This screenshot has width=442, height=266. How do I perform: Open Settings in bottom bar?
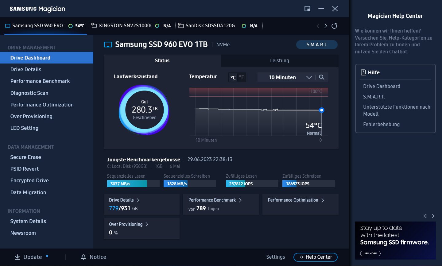275,257
